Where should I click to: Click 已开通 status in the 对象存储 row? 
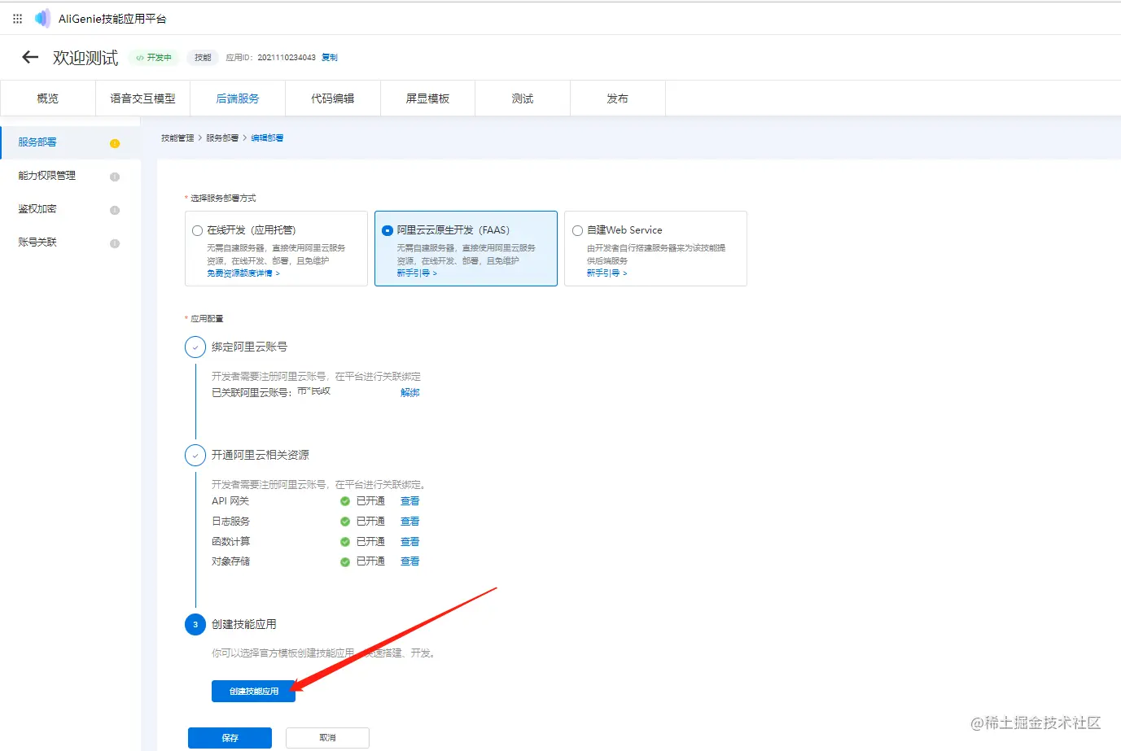[x=370, y=561]
